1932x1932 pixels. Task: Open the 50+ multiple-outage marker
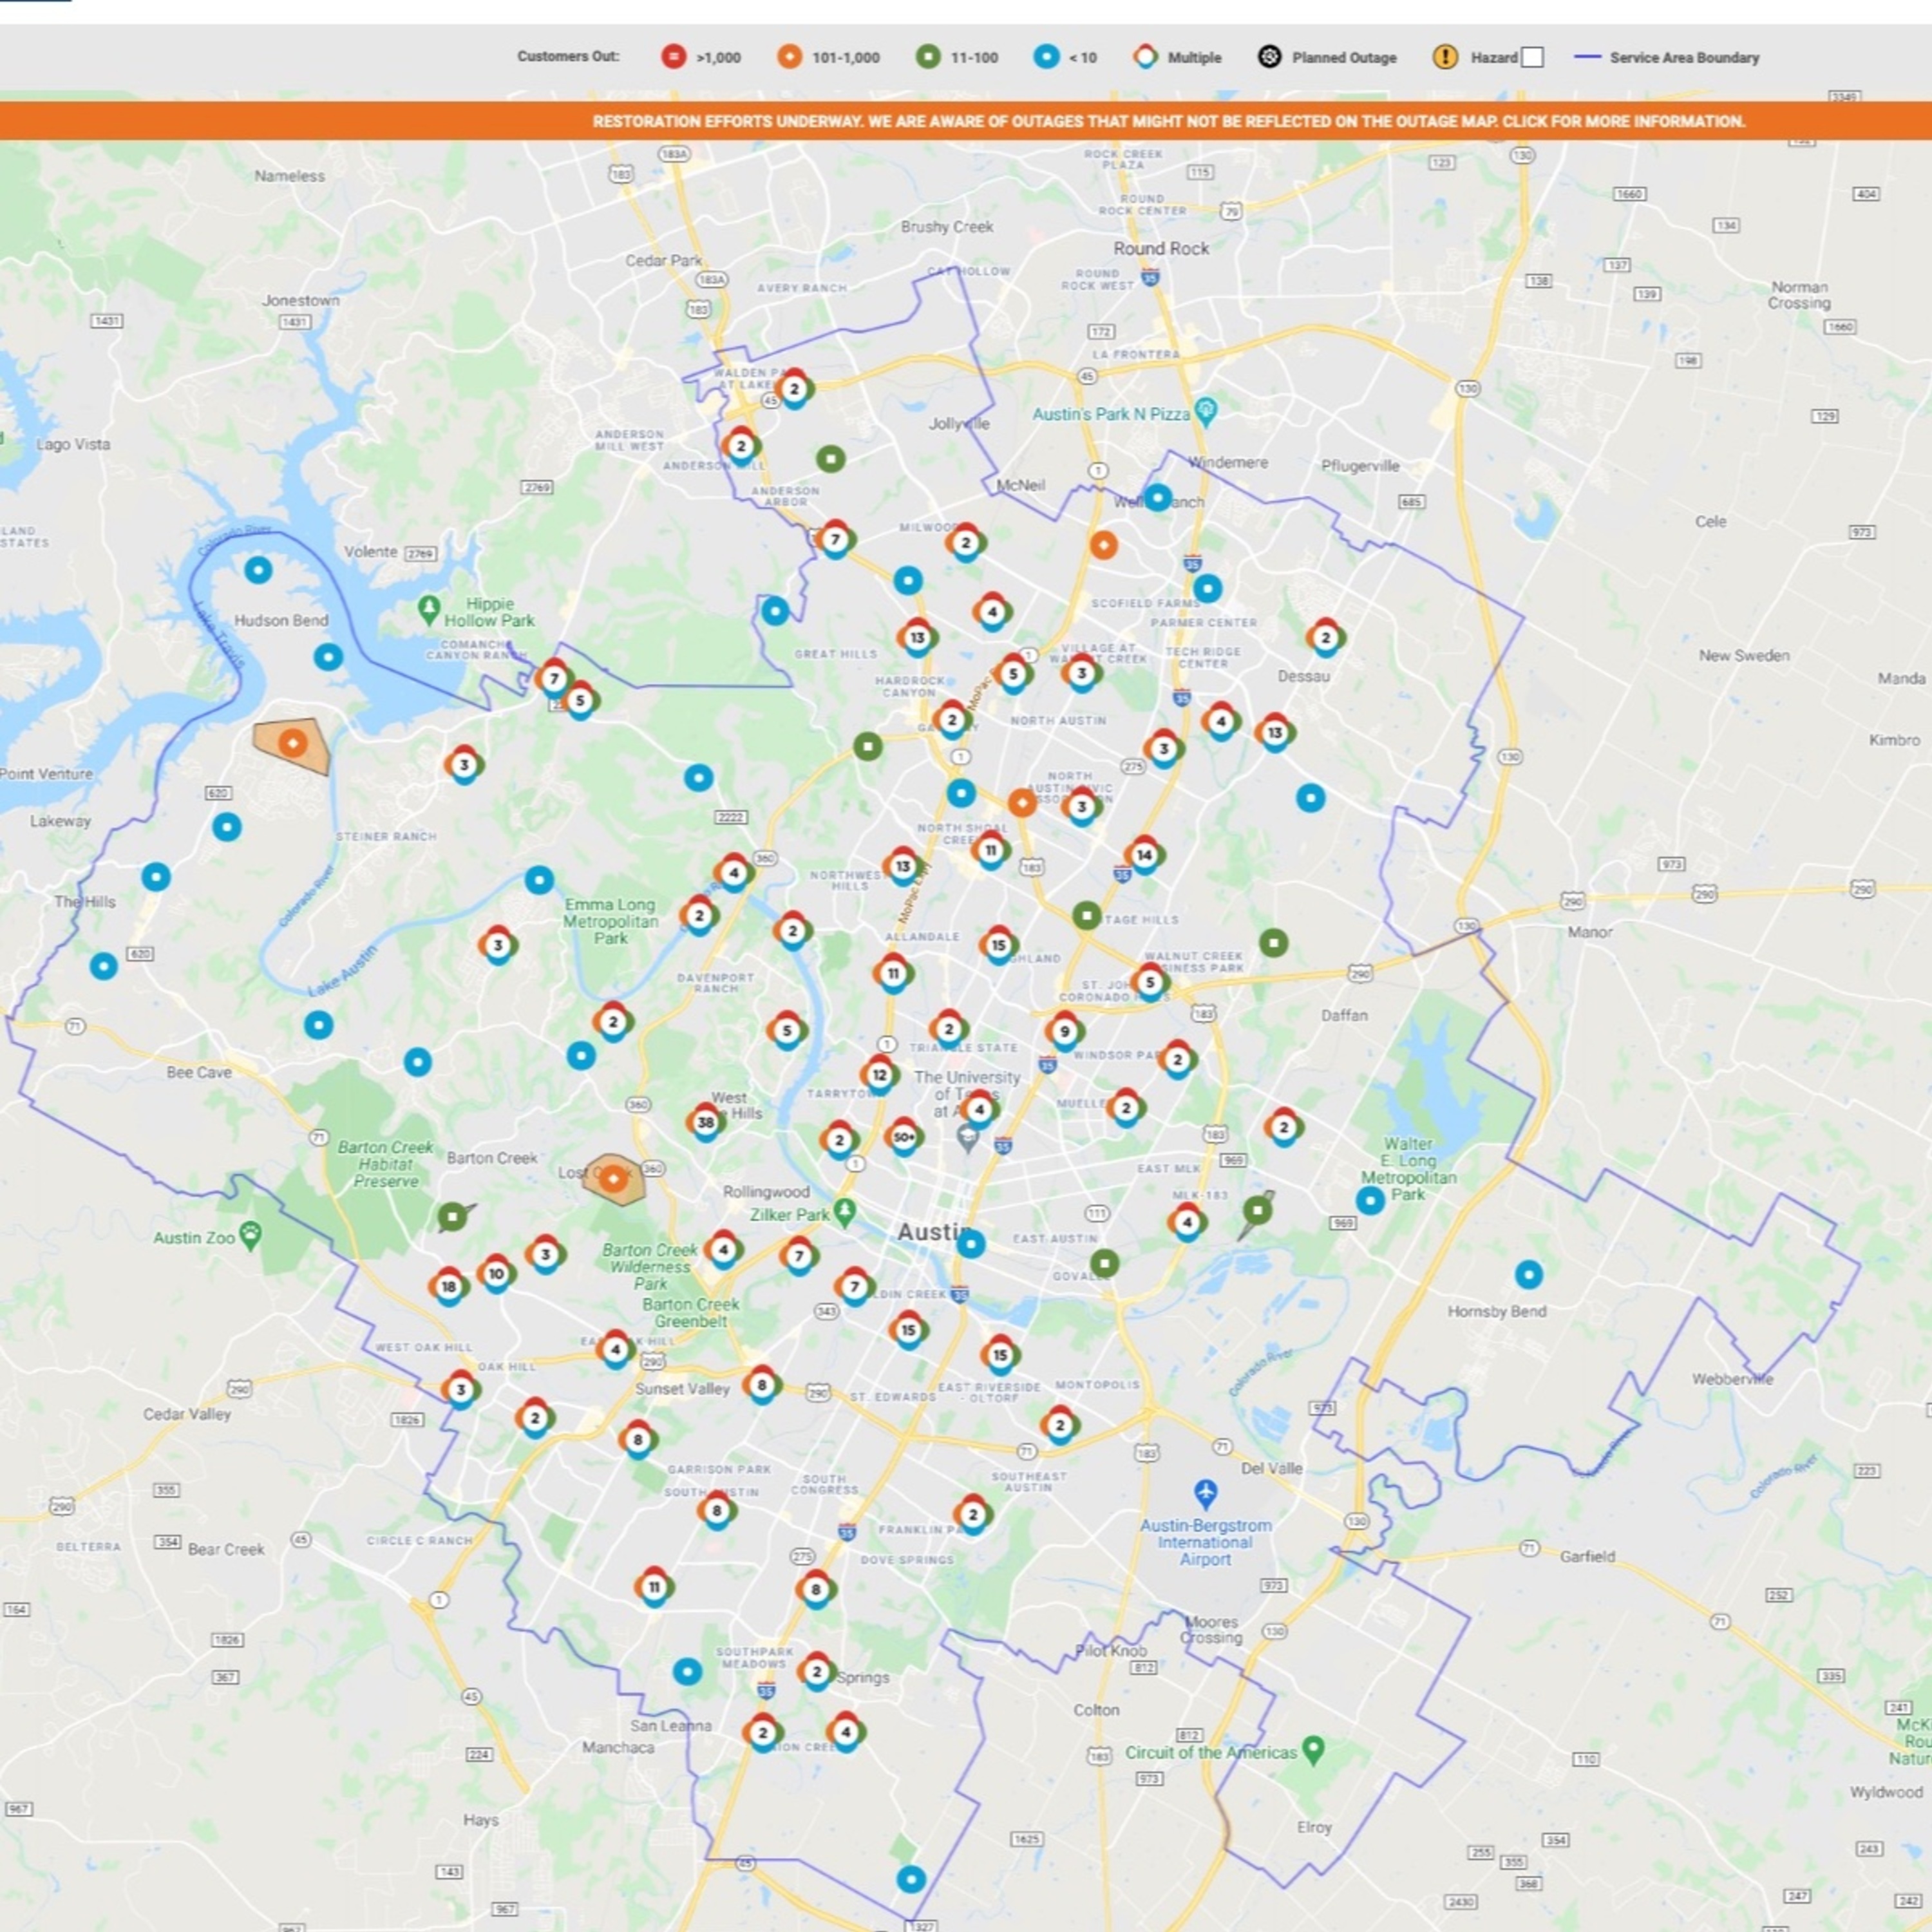tap(904, 1137)
